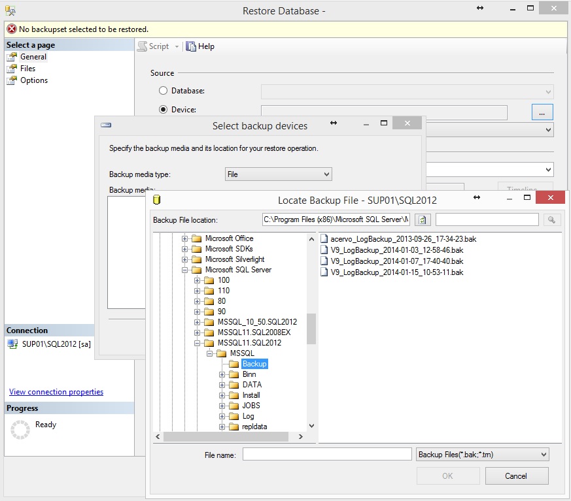Click the Backup File location path field

click(x=336, y=219)
